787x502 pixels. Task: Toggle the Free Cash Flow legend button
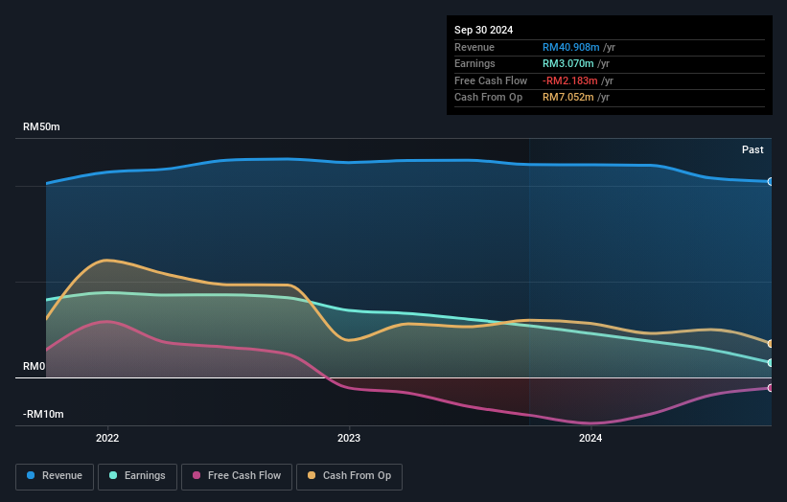237,476
